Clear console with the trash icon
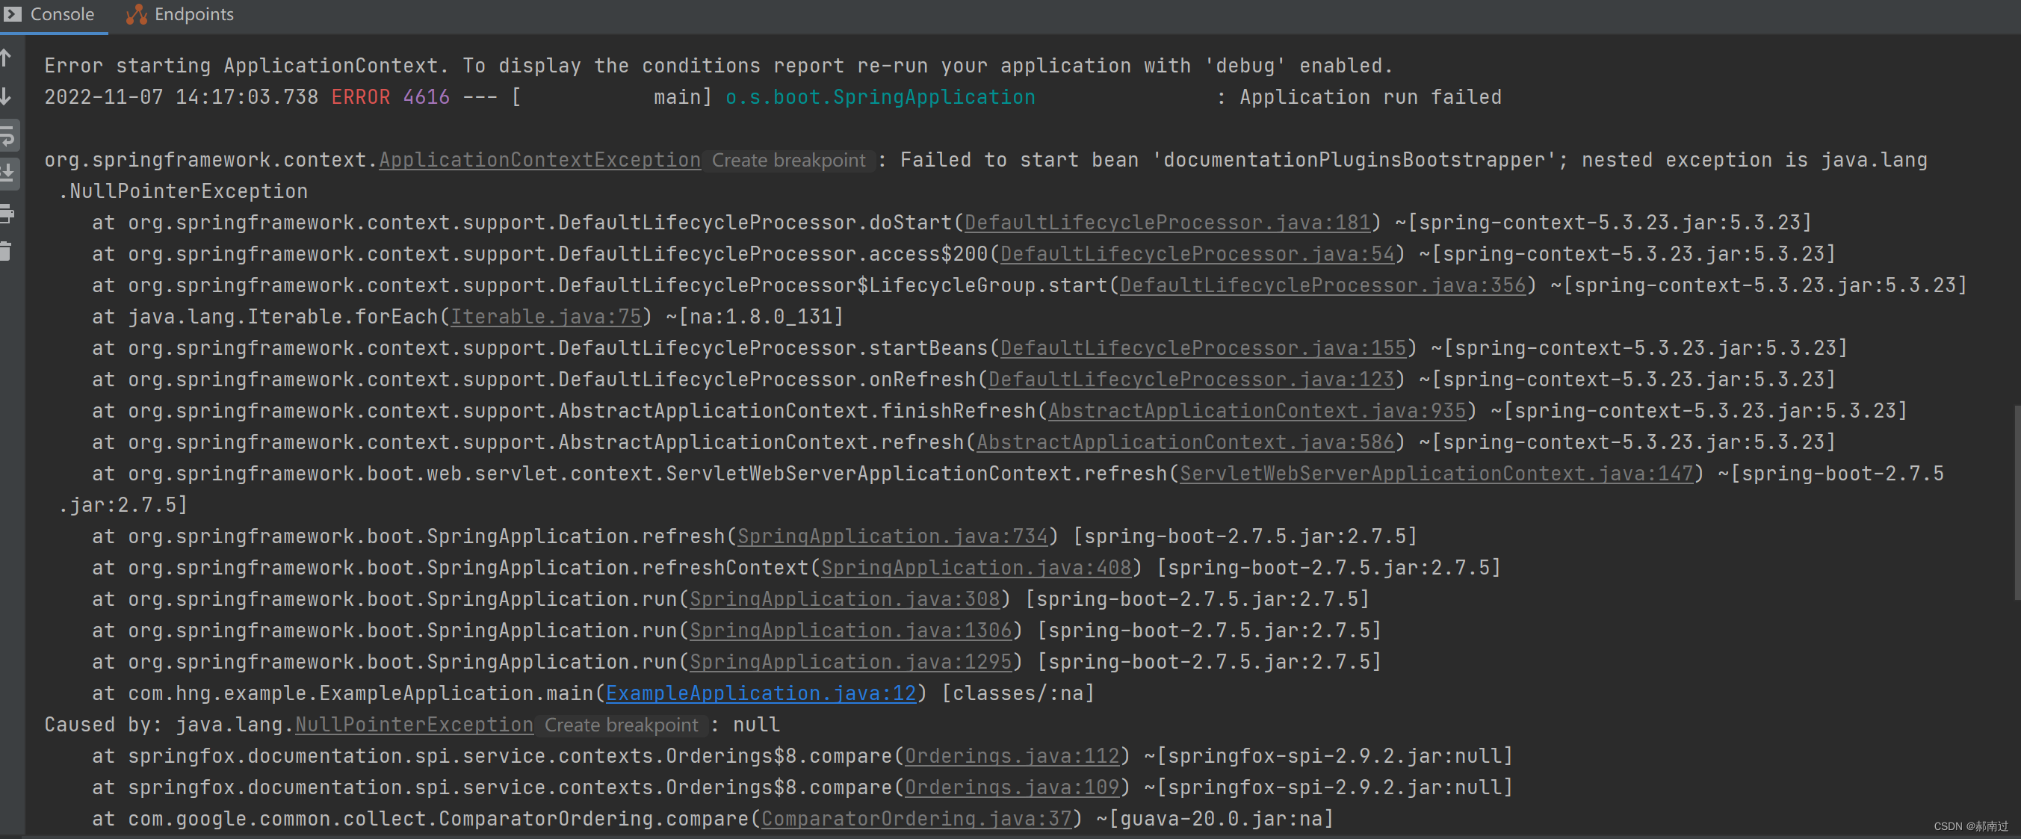The width and height of the screenshot is (2021, 839). [6, 250]
